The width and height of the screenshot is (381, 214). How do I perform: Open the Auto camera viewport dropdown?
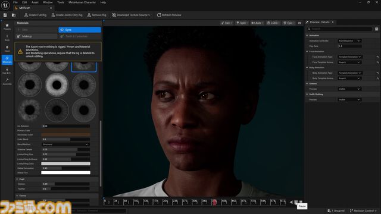coord(257,23)
